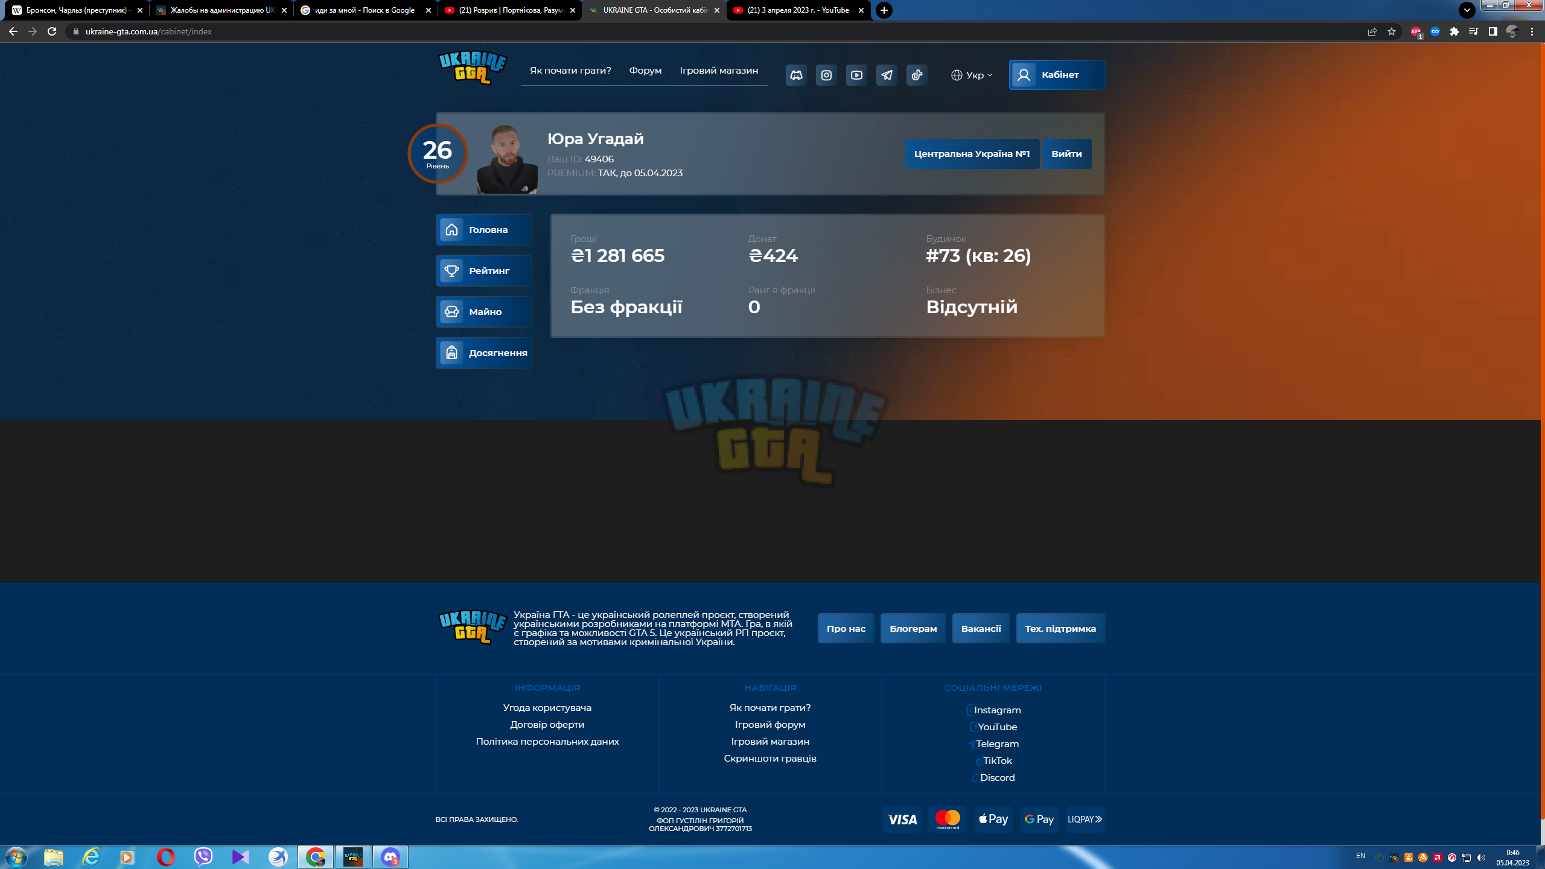
Task: Click the UKRAINE GTA logo in header
Action: [473, 68]
